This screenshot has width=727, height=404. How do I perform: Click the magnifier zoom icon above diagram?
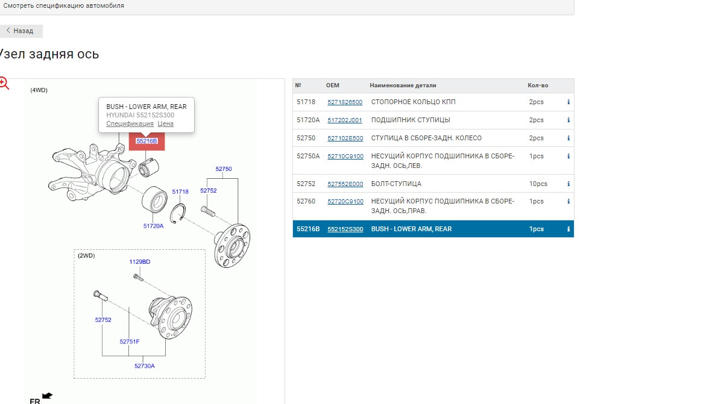[x=4, y=83]
